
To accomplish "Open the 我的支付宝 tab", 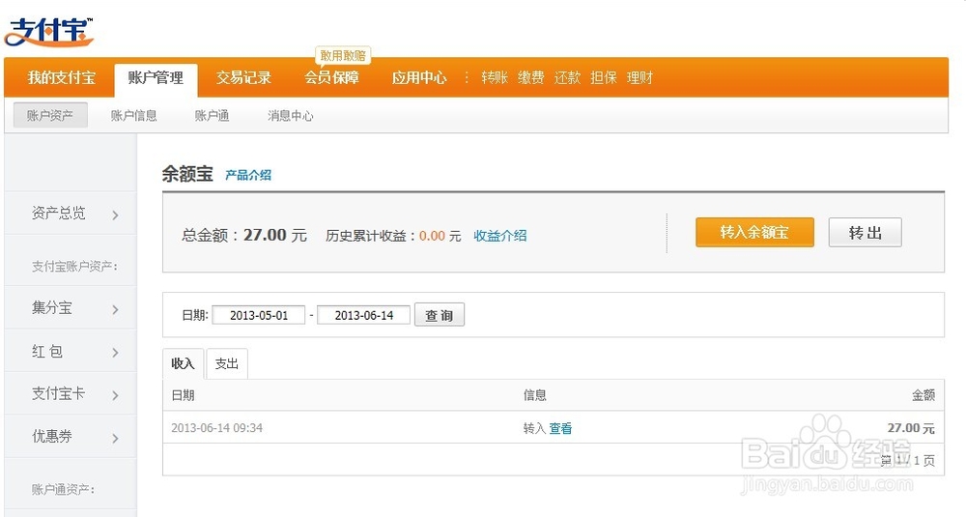I will [x=61, y=77].
